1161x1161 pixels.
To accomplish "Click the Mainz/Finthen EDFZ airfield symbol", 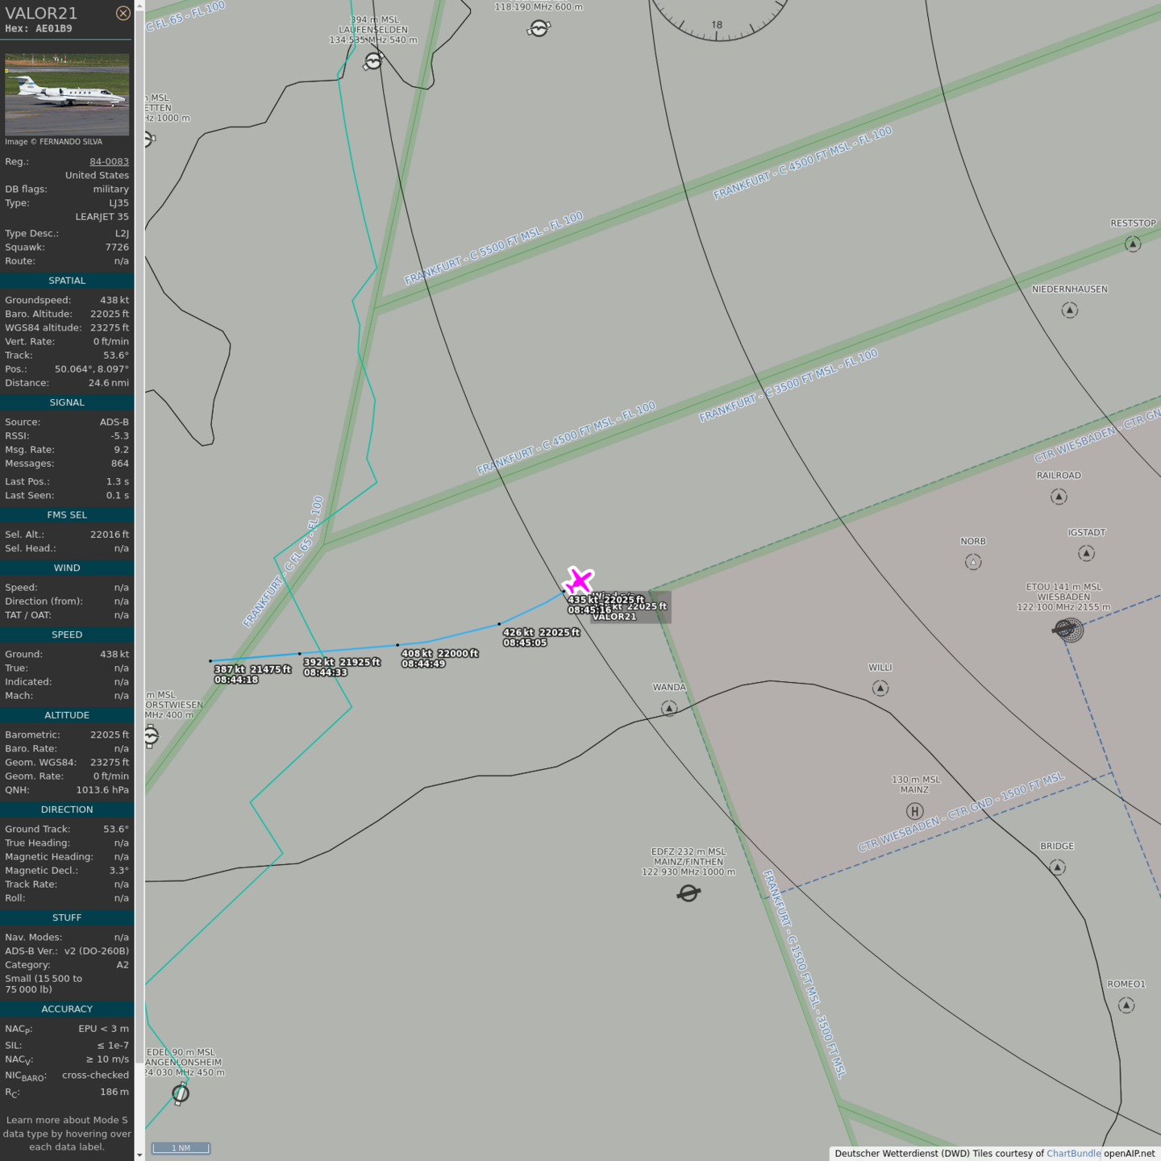I will 689,893.
